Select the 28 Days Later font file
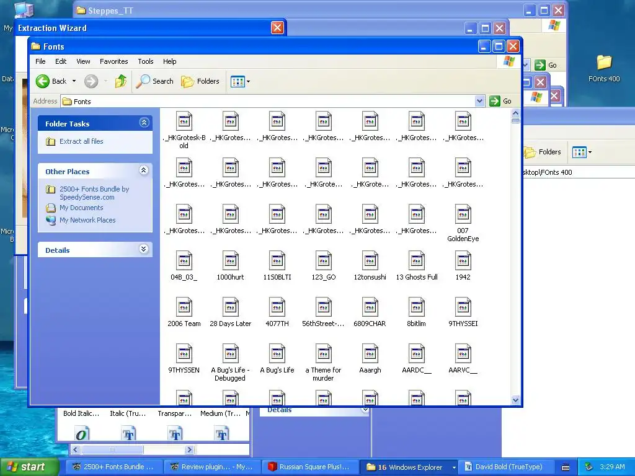The image size is (635, 476). pyautogui.click(x=231, y=312)
